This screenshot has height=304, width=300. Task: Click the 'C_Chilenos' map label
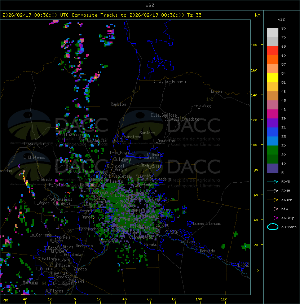click(34, 157)
